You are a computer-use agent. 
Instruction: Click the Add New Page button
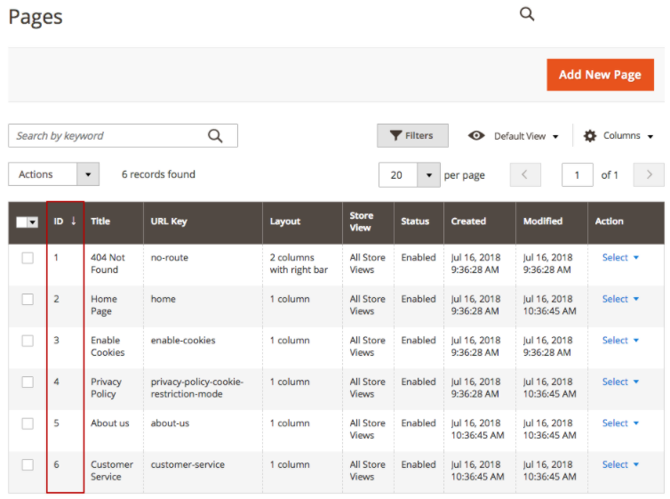pos(600,75)
